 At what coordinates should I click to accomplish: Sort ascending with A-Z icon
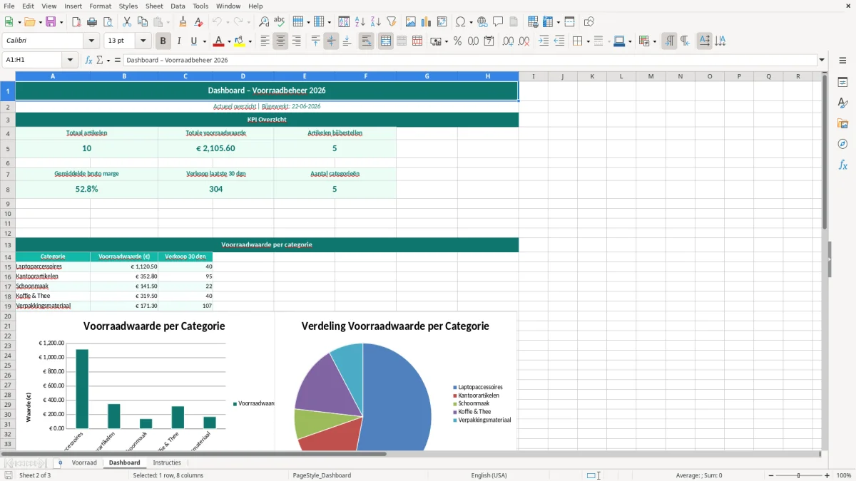(360, 21)
